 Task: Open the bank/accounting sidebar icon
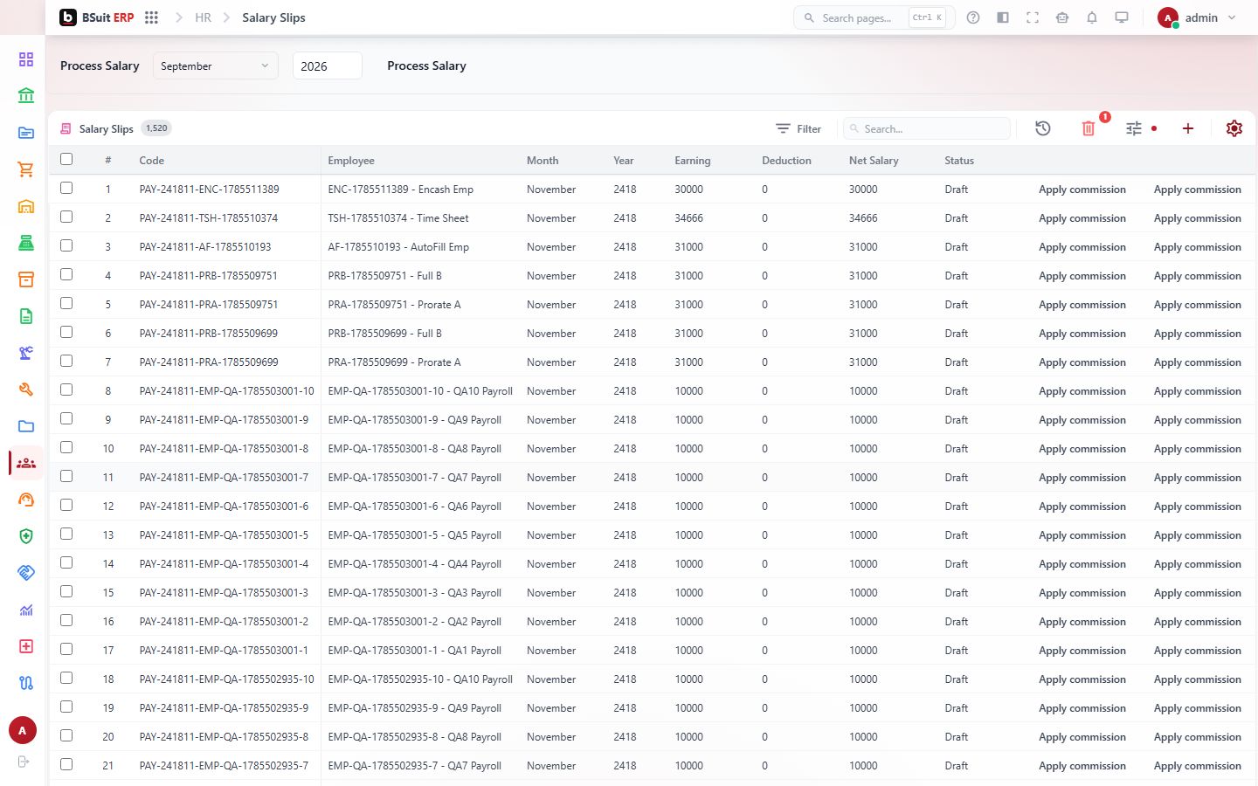26,96
